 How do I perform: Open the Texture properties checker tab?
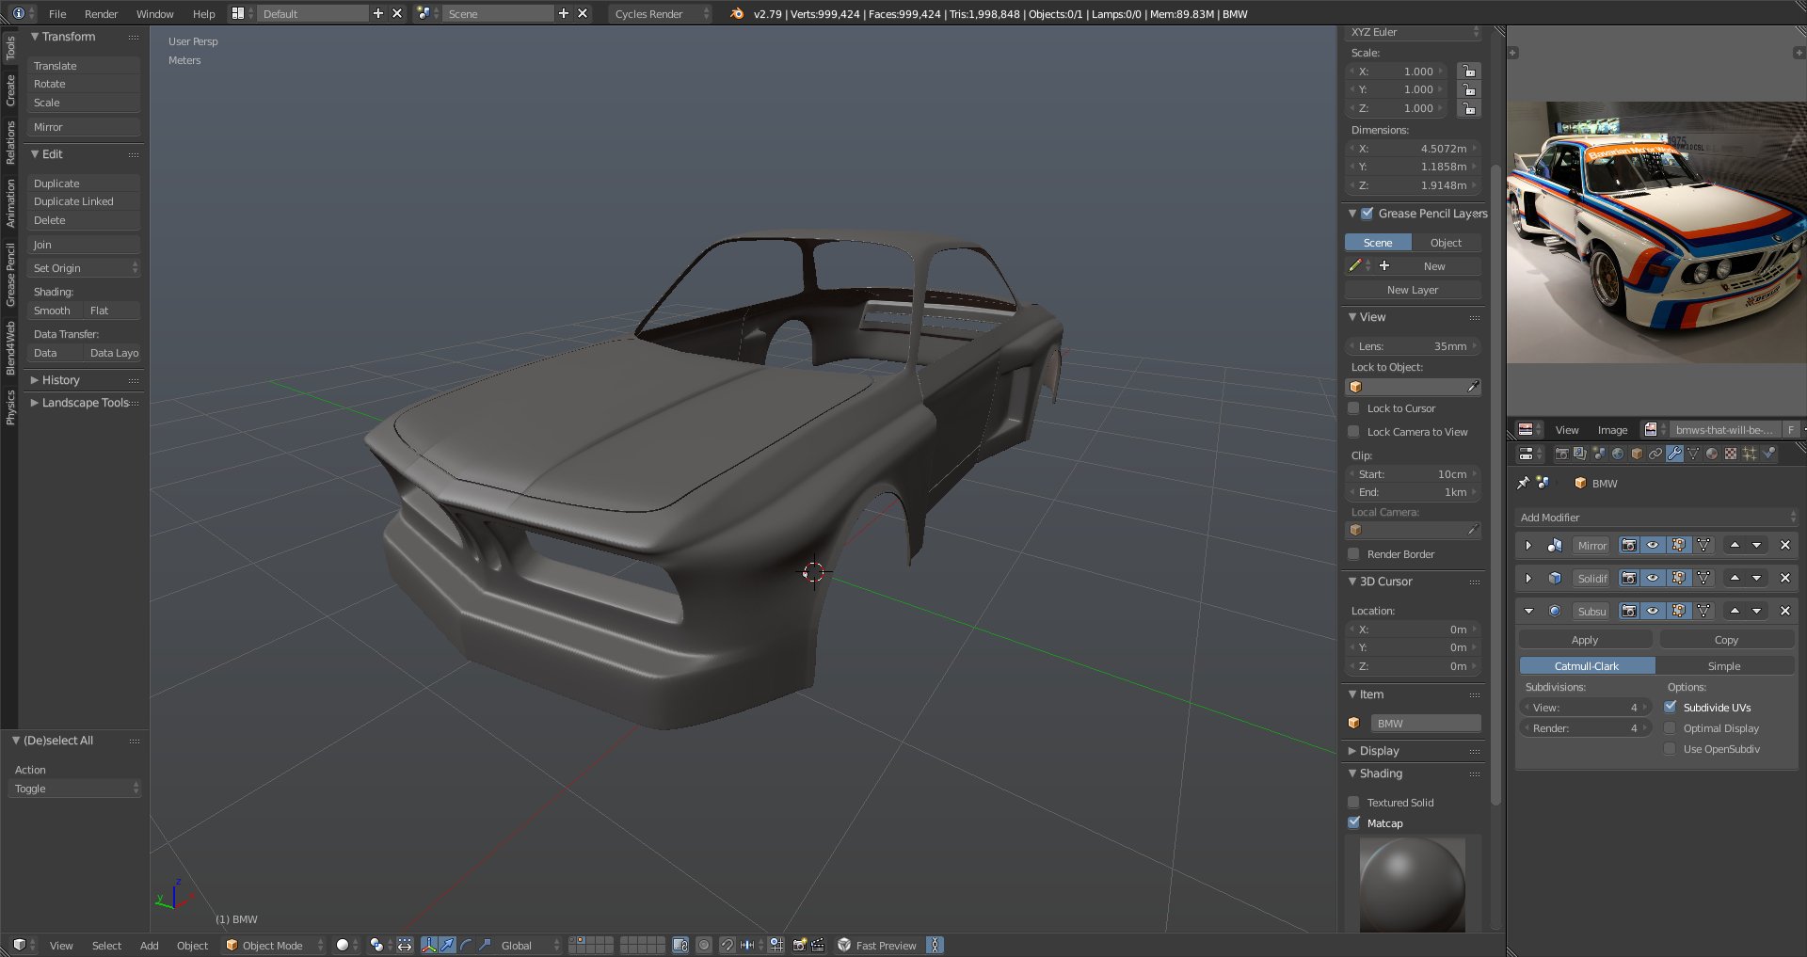[x=1731, y=454]
